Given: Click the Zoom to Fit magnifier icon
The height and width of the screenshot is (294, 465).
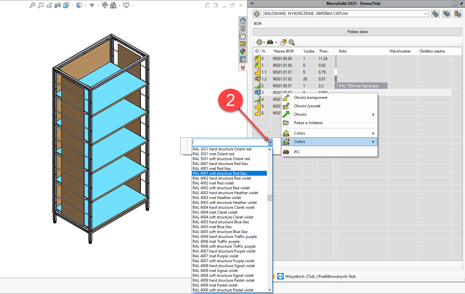Looking at the screenshot, I should coord(32,5).
